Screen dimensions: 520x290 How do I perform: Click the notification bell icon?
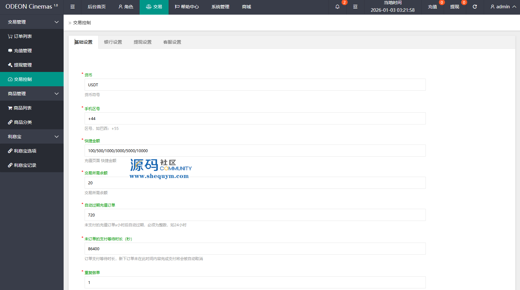tap(337, 7)
